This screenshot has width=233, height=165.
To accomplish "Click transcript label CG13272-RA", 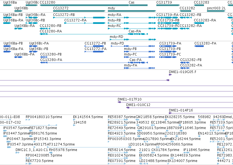I will (x=75, y=20).
